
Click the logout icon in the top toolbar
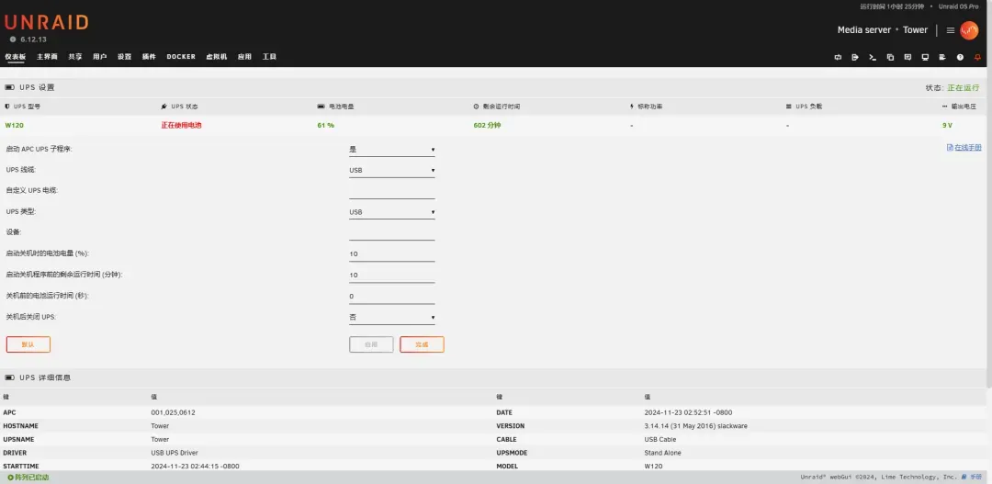pyautogui.click(x=855, y=57)
